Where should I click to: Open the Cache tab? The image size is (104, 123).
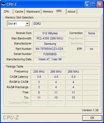pyautogui.click(x=19, y=12)
